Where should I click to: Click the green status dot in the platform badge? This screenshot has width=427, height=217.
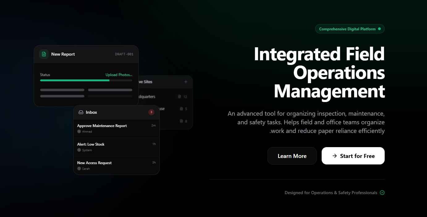(x=380, y=29)
